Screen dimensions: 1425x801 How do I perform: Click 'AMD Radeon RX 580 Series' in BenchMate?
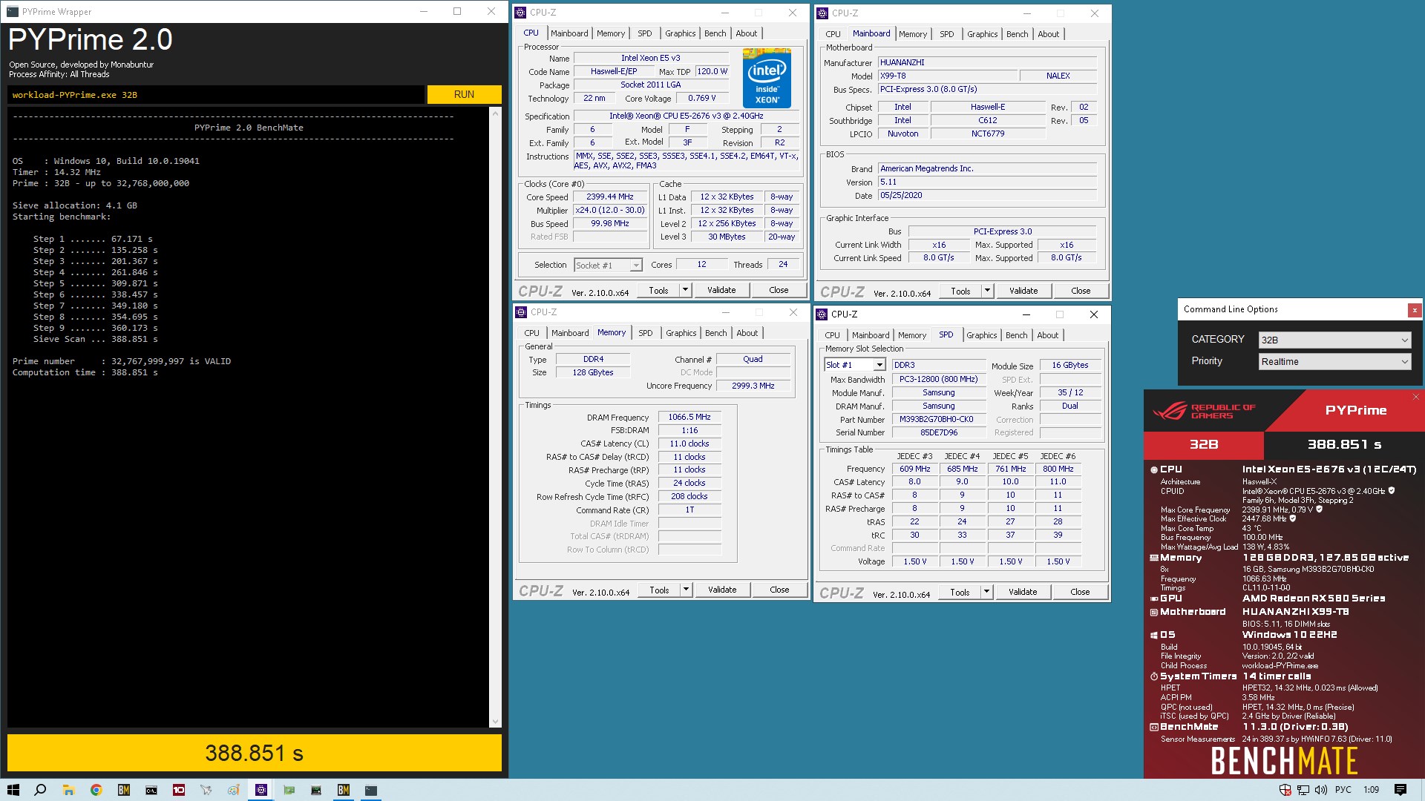1314,598
